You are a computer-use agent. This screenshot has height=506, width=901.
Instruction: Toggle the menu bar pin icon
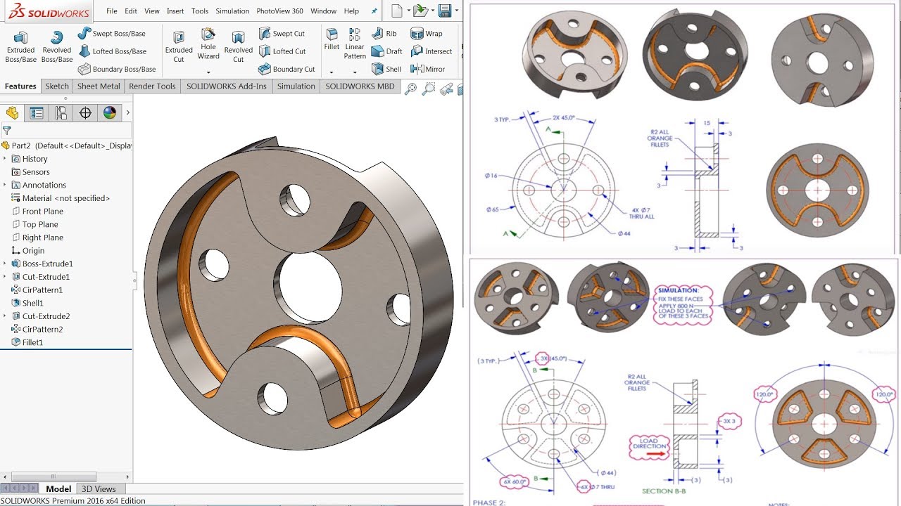tap(374, 11)
